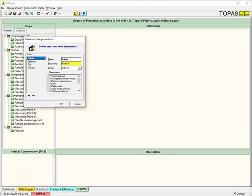Viewport: 252px width, 196px height.
Task: Click the add user plus icon
Action: tap(29, 96)
